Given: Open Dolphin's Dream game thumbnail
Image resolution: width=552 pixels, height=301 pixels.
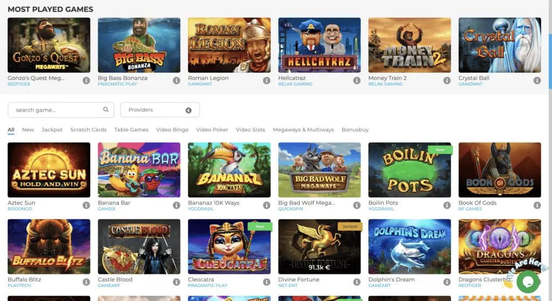Looking at the screenshot, I should click(410, 247).
